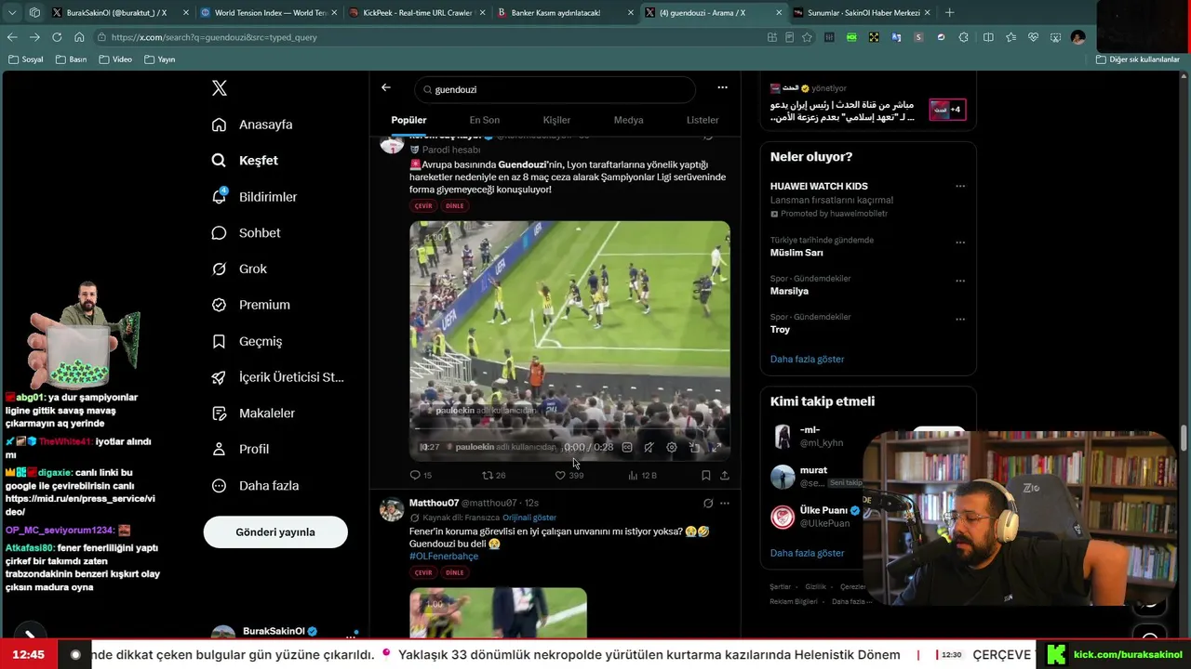Click the browser address bar URL

214,37
